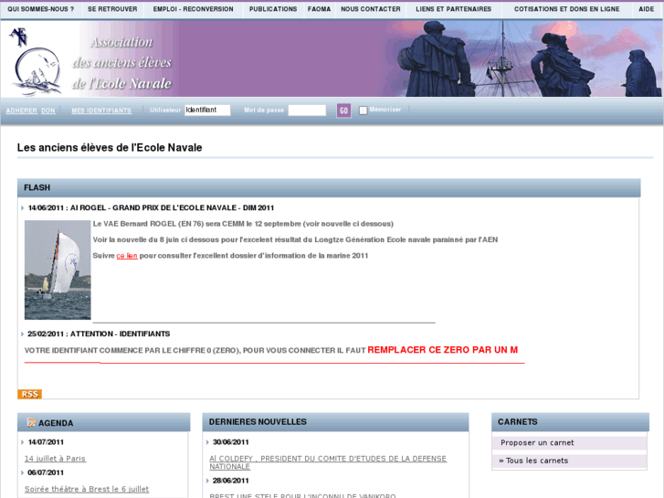Open MES IDENTIFIANTS link
Viewport: 664px width, 498px height.
pos(101,111)
